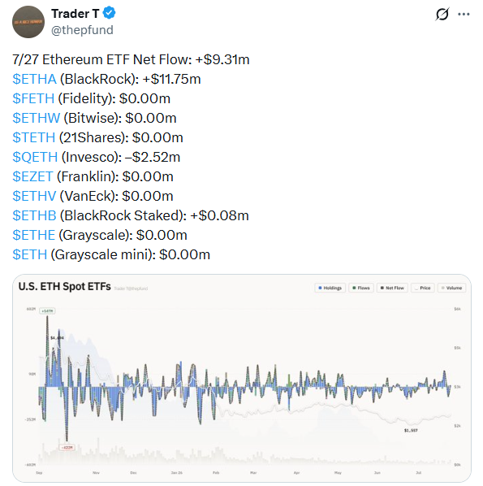The height and width of the screenshot is (486, 483).
Task: Toggle the Price legend button
Action: 423,288
